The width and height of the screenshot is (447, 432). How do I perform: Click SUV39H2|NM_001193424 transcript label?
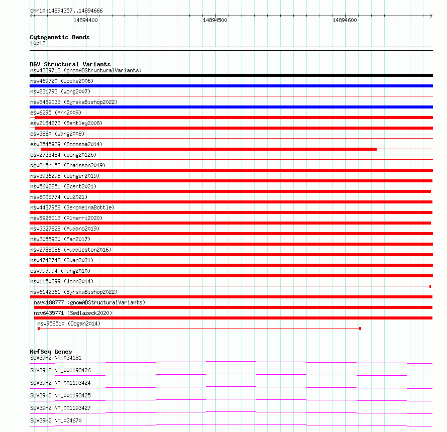(x=60, y=383)
